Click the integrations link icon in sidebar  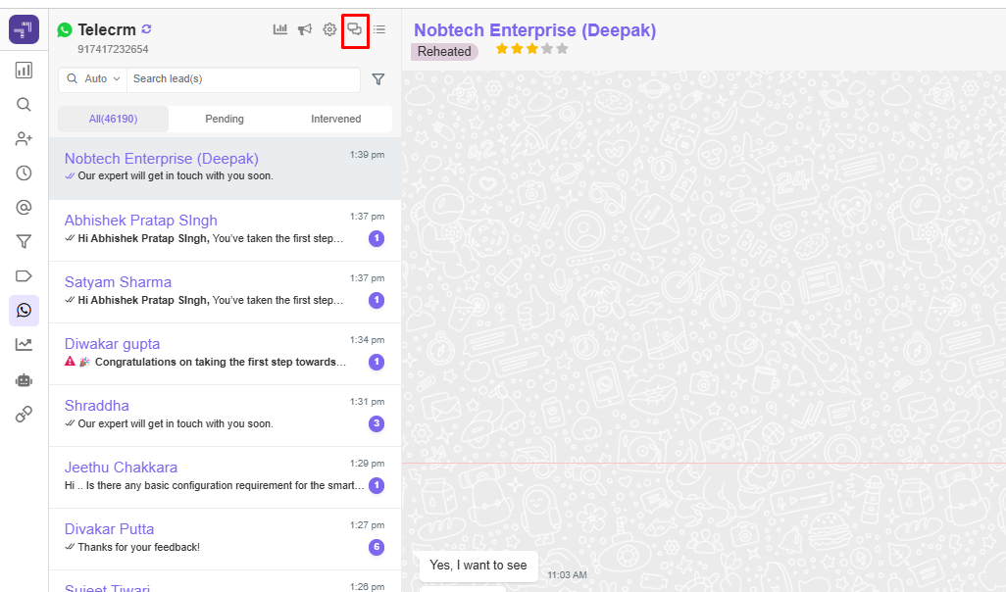click(x=24, y=414)
